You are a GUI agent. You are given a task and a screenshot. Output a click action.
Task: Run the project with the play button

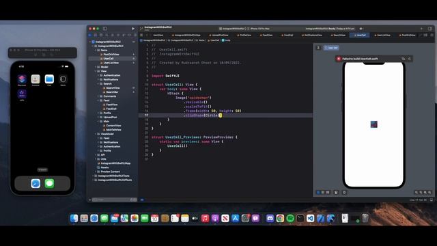[x=133, y=29]
